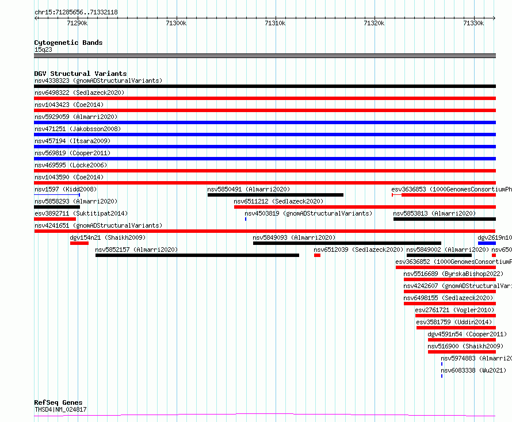Click nsv6511212 (Sedlazeck2020) label
This screenshot has width=512, height=422.
pyautogui.click(x=278, y=201)
